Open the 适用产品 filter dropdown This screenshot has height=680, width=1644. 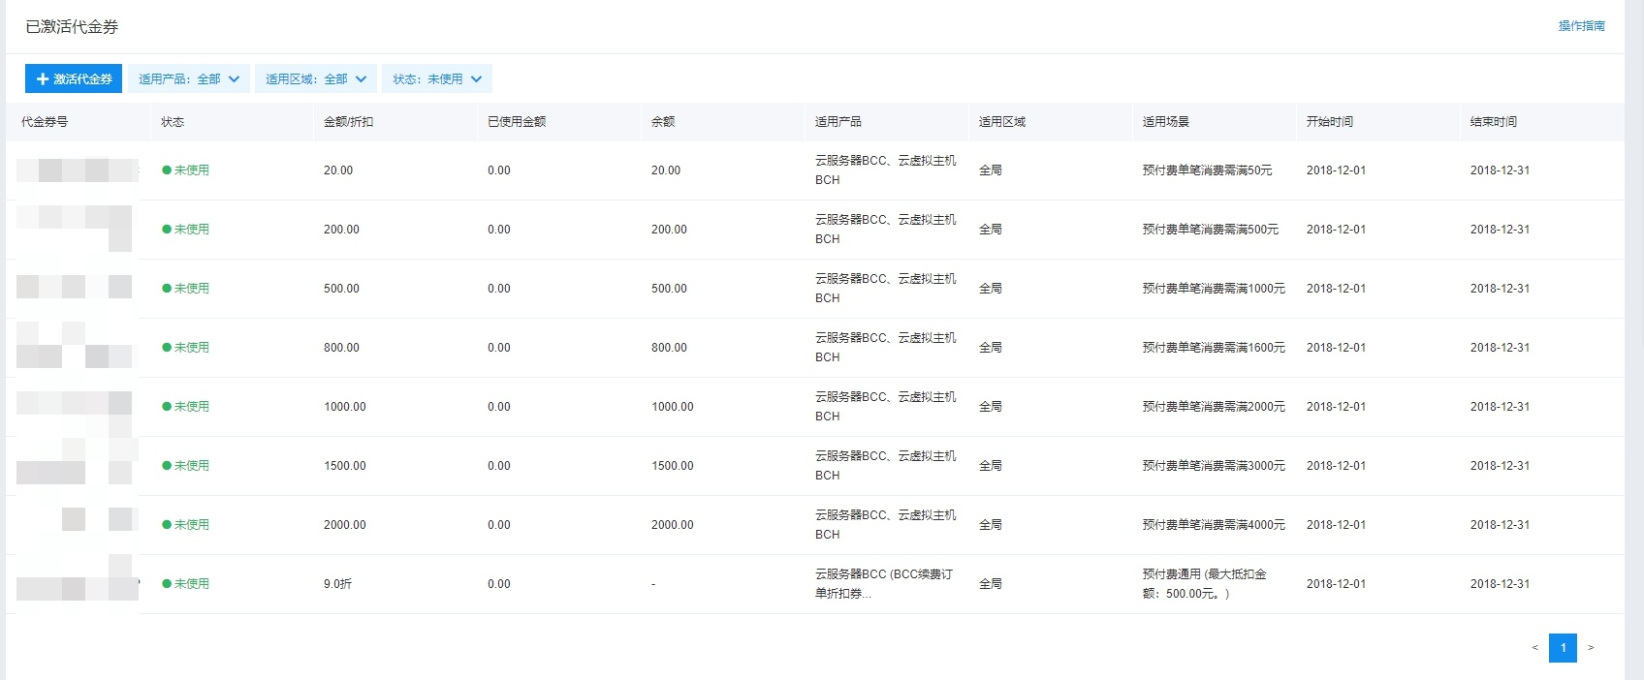pyautogui.click(x=188, y=79)
